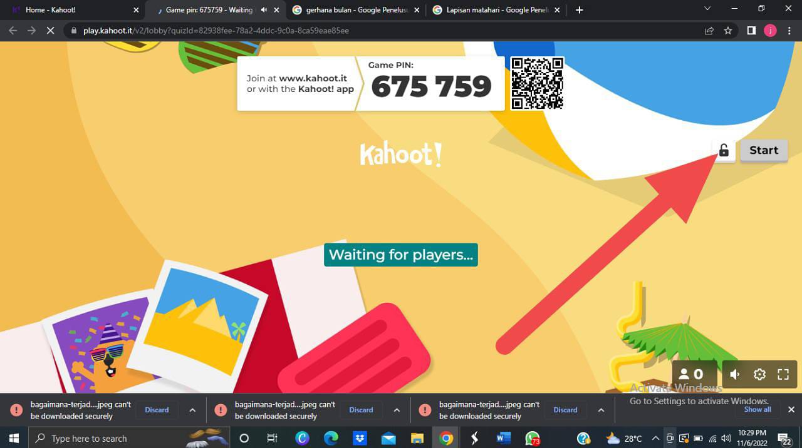Viewport: 802px width, 448px height.
Task: Open Microsoft Word from taskbar
Action: click(x=503, y=438)
